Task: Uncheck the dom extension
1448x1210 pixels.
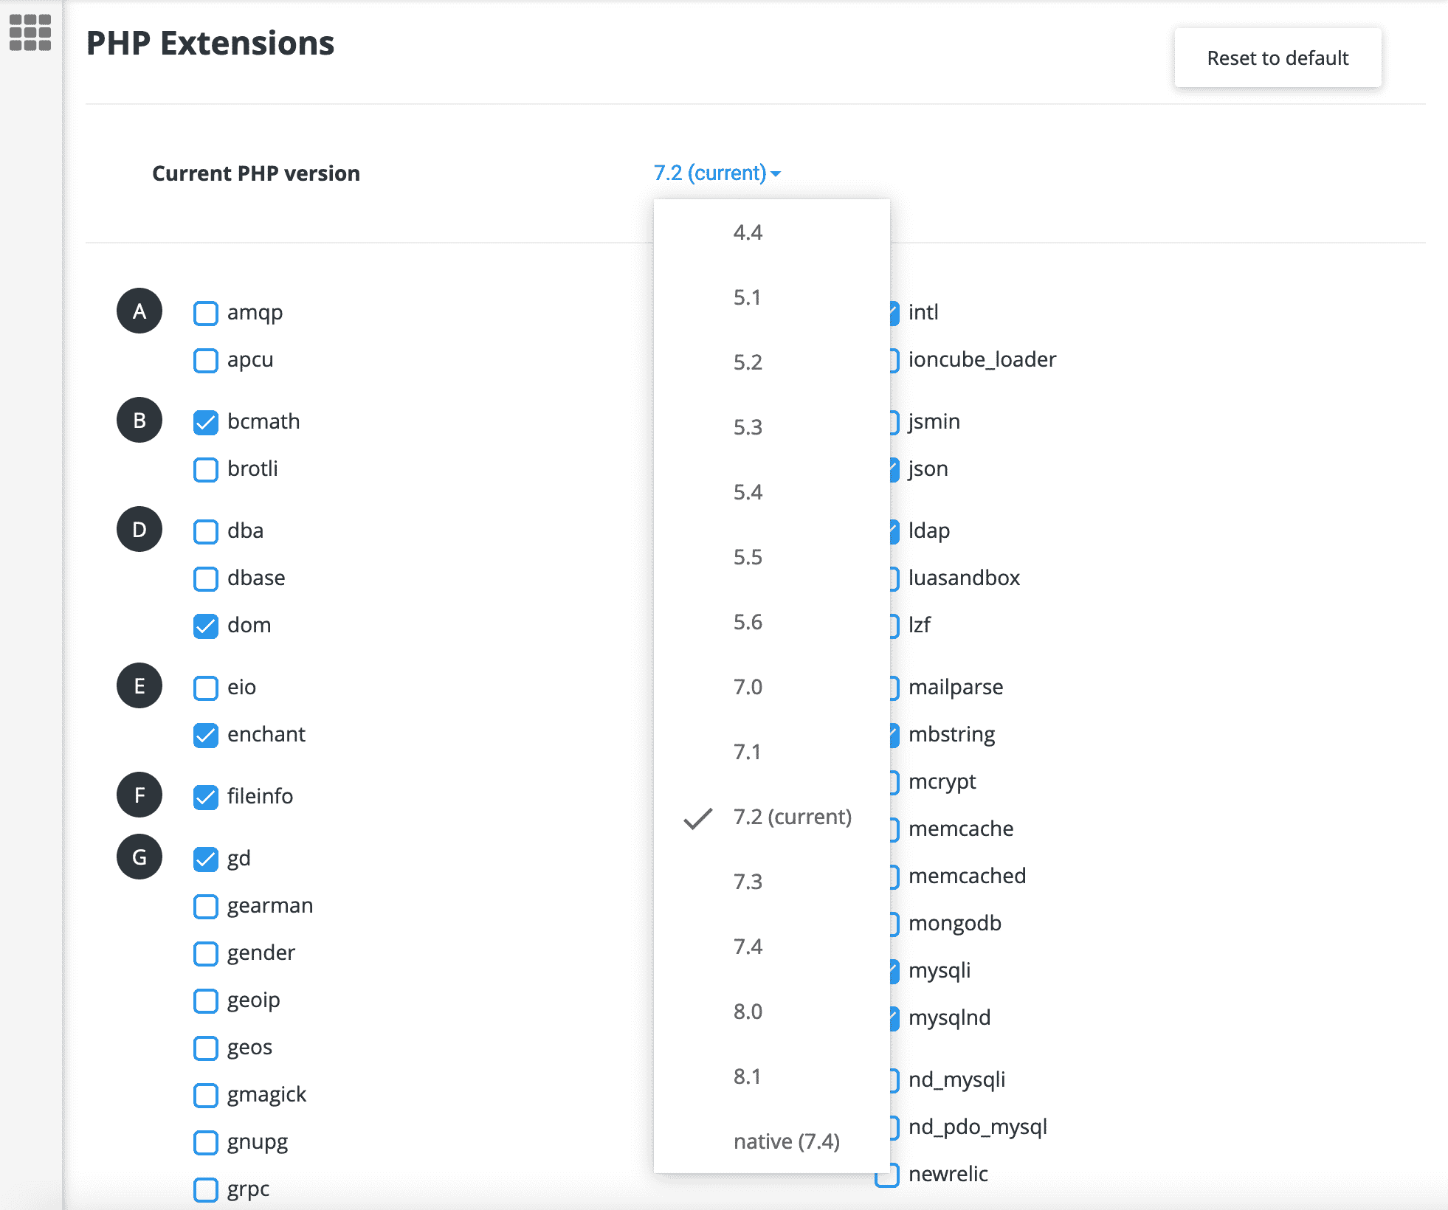Action: (x=206, y=626)
